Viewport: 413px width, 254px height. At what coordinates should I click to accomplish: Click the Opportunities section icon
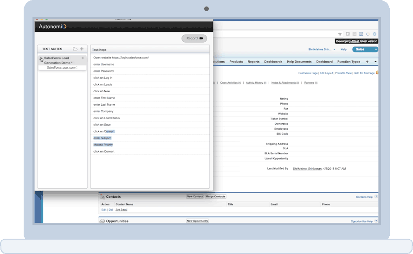pyautogui.click(x=102, y=221)
